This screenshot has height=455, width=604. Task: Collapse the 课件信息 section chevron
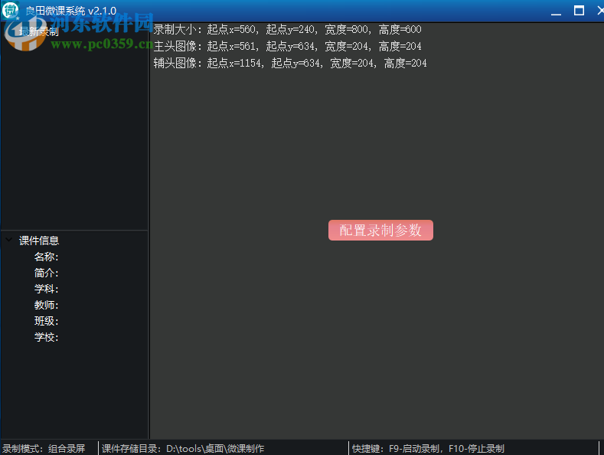9,240
